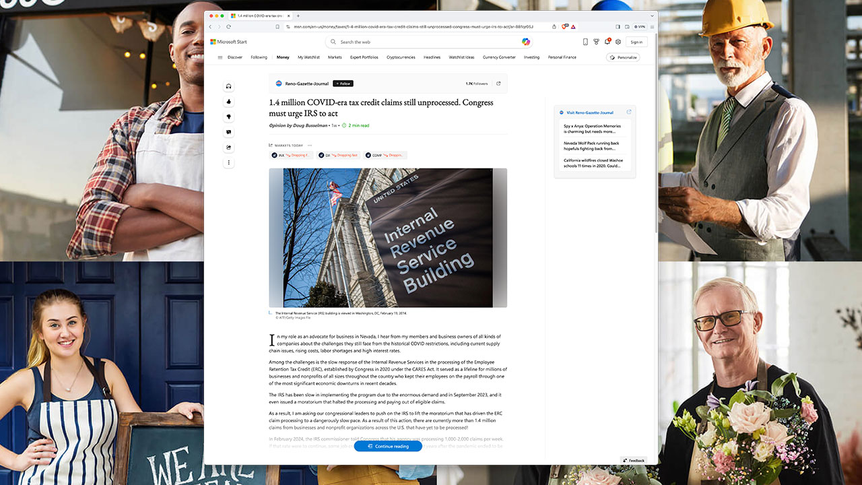Screen dimensions: 862x485
Task: Go back using the browser back arrow
Action: pos(210,26)
